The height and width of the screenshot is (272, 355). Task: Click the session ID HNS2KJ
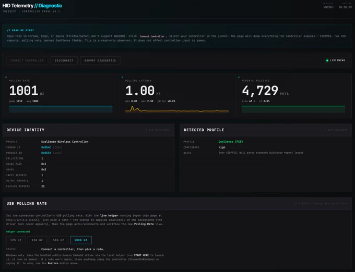pyautogui.click(x=328, y=7)
